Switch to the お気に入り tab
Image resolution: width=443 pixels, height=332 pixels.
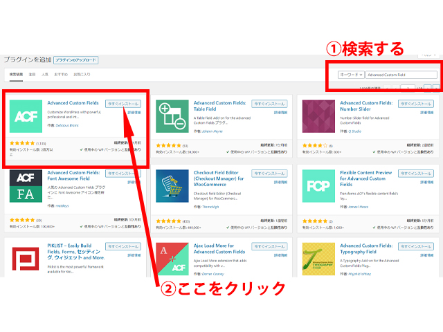[x=82, y=75]
